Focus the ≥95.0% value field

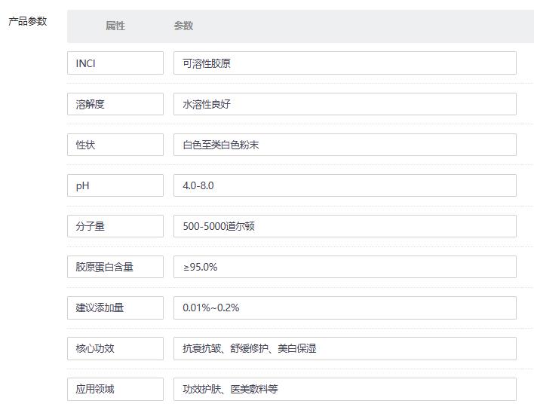tap(345, 267)
